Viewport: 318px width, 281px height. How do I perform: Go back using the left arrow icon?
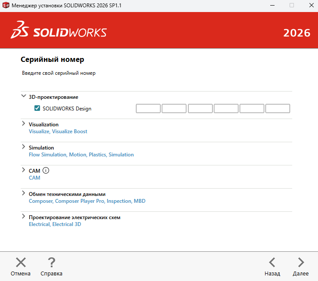click(272, 263)
